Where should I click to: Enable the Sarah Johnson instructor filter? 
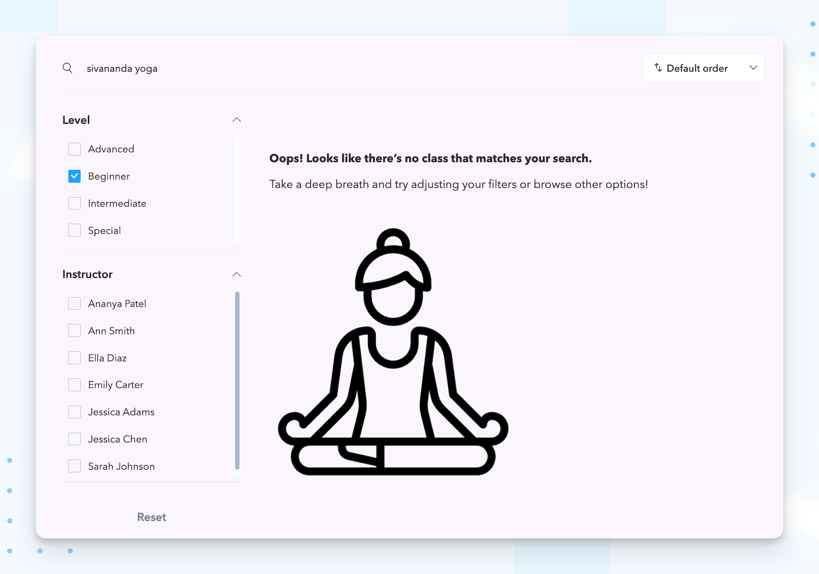click(x=75, y=466)
